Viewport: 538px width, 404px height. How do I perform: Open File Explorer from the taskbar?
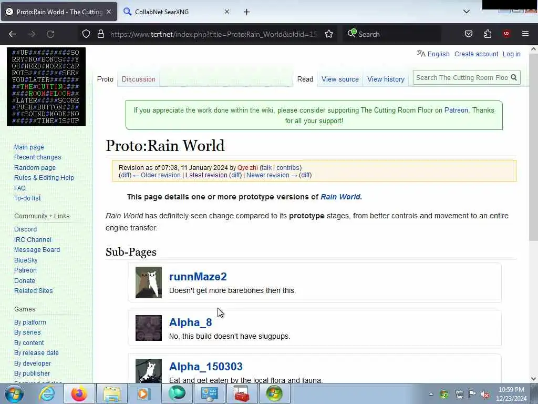pyautogui.click(x=112, y=393)
